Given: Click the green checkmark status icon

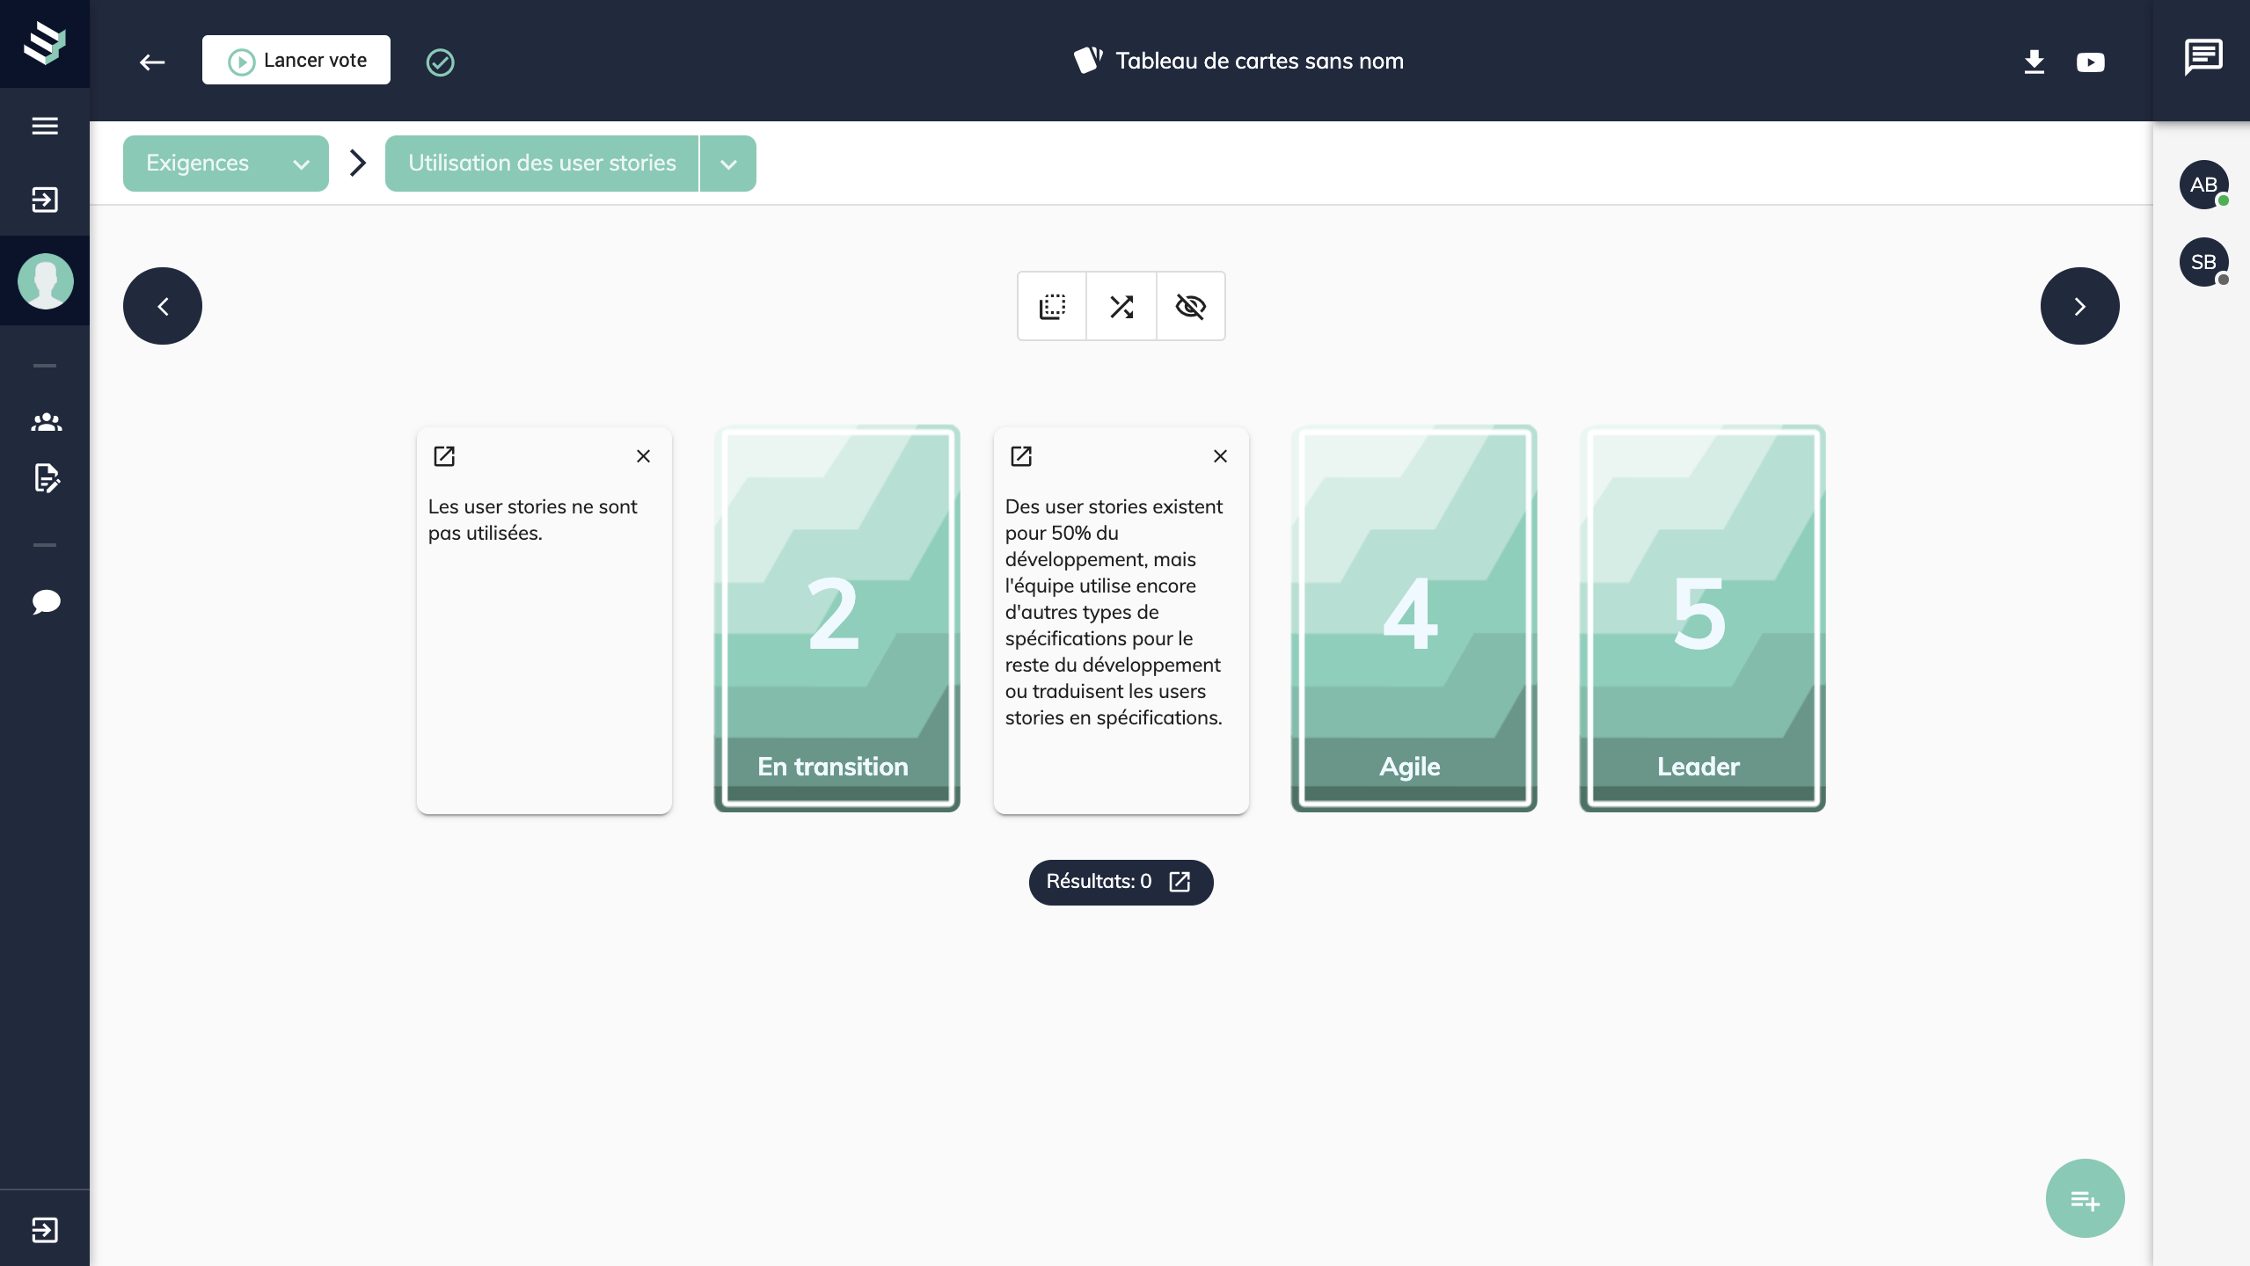Looking at the screenshot, I should tap(440, 62).
